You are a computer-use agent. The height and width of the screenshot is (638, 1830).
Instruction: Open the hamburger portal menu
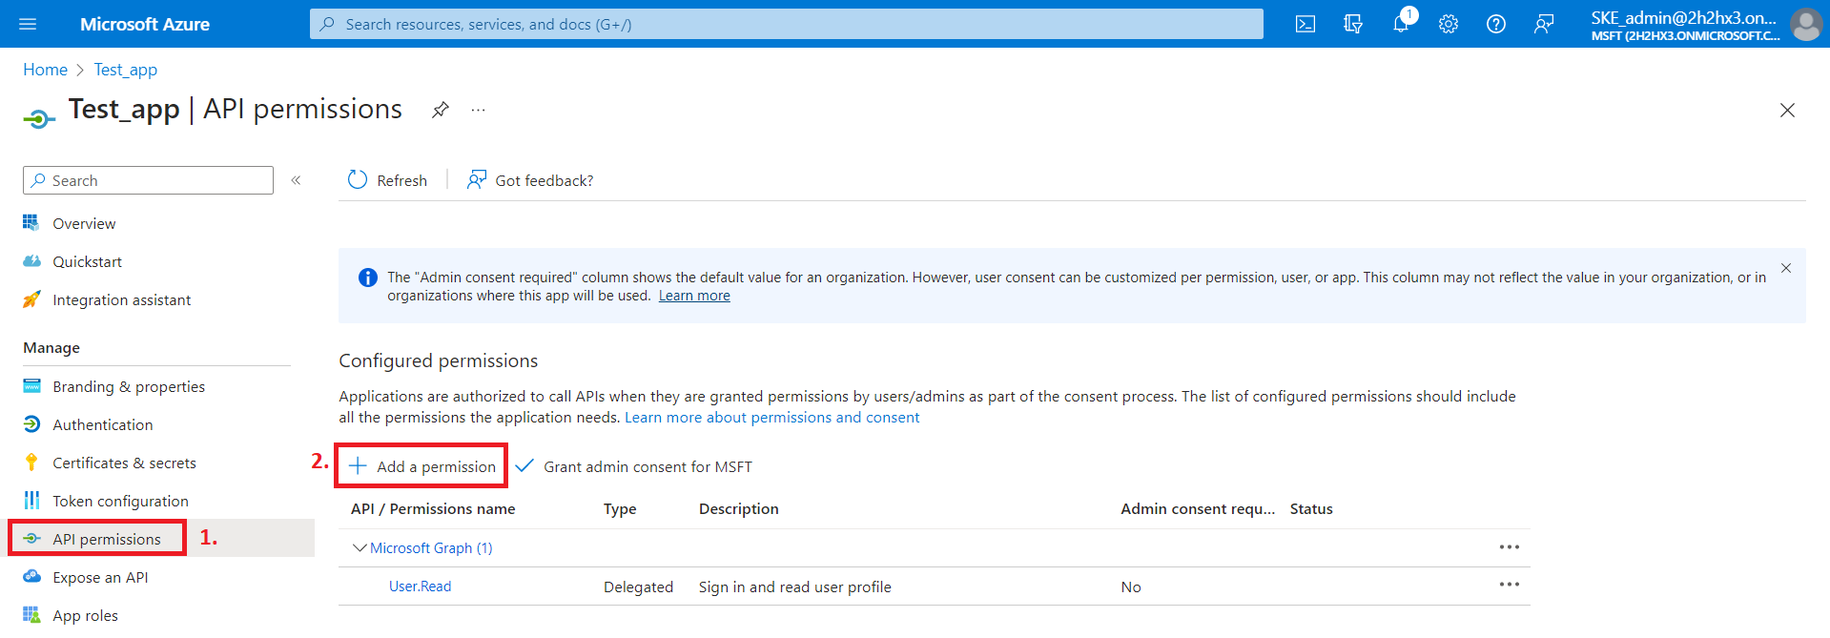[x=28, y=24]
